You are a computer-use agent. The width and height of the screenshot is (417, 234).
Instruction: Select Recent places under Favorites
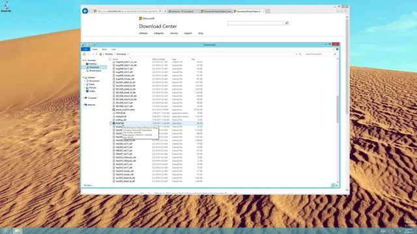(95, 71)
